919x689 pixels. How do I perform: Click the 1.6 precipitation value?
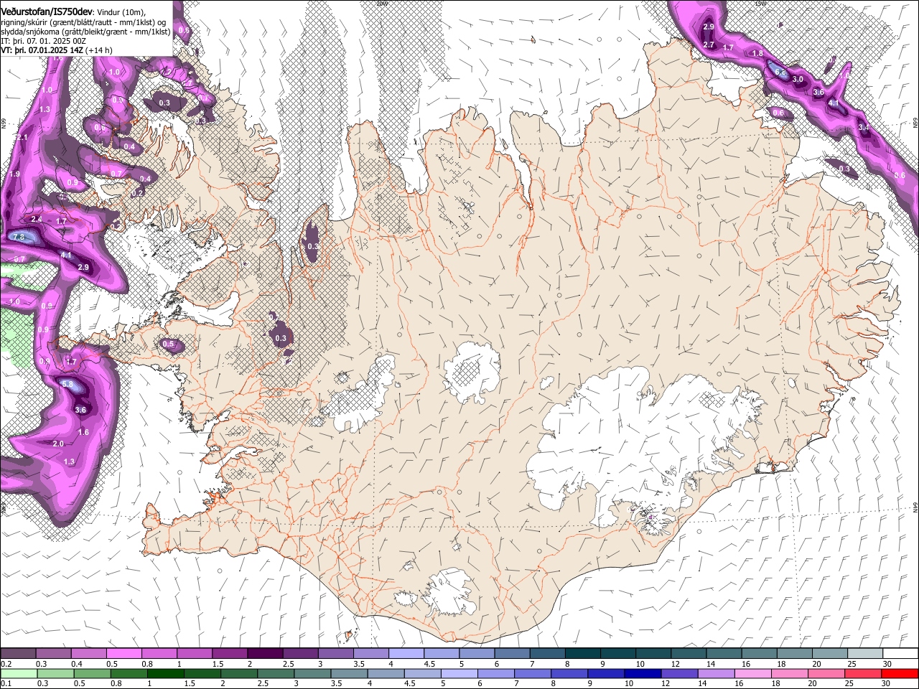click(x=83, y=432)
